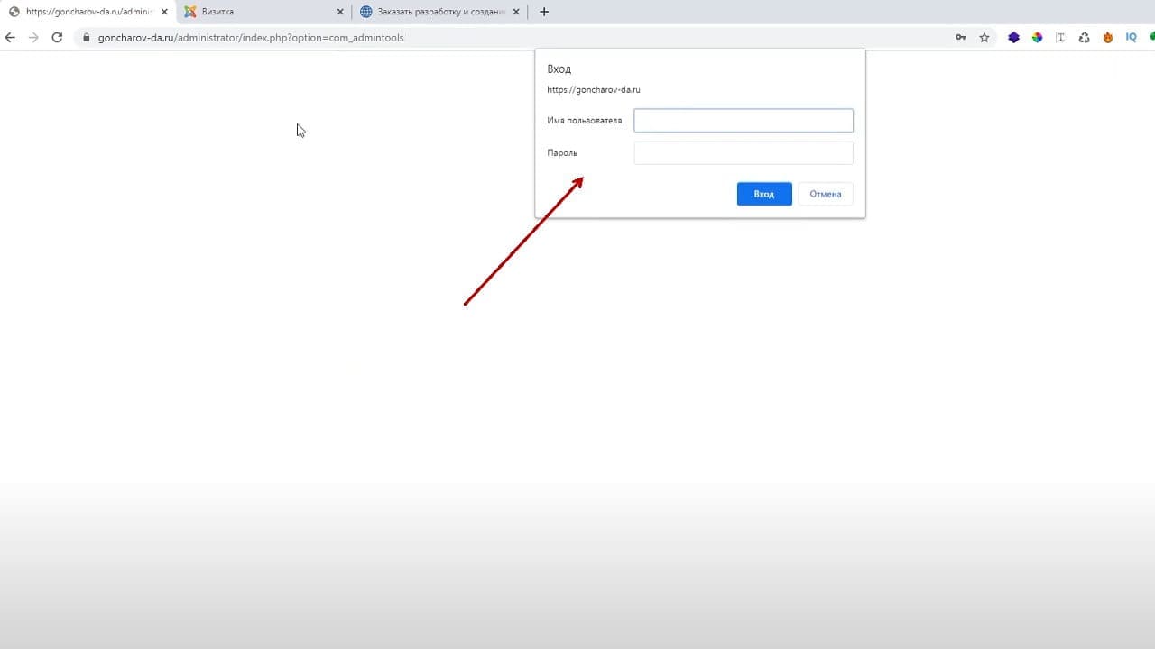This screenshot has height=649, width=1155.
Task: Click the blue Вход button
Action: point(764,194)
